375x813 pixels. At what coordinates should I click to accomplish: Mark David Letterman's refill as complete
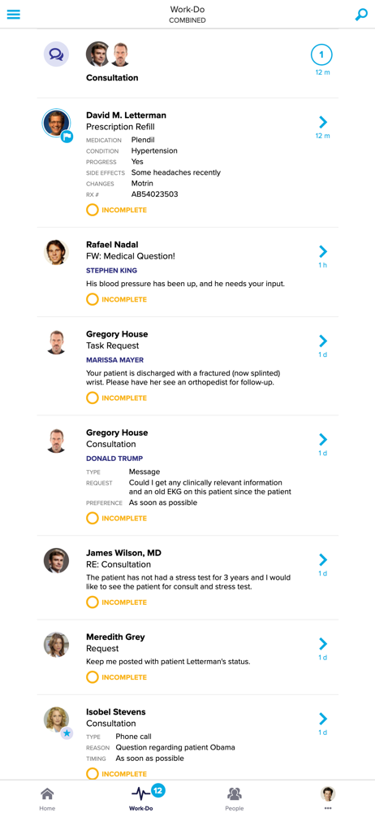[93, 210]
